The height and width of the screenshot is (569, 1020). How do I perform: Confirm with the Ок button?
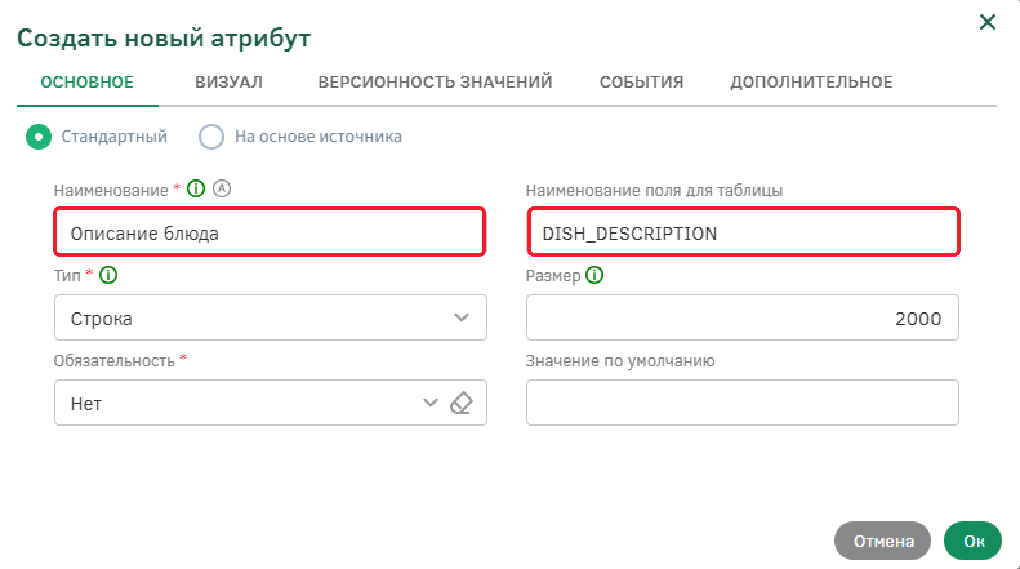point(973,541)
